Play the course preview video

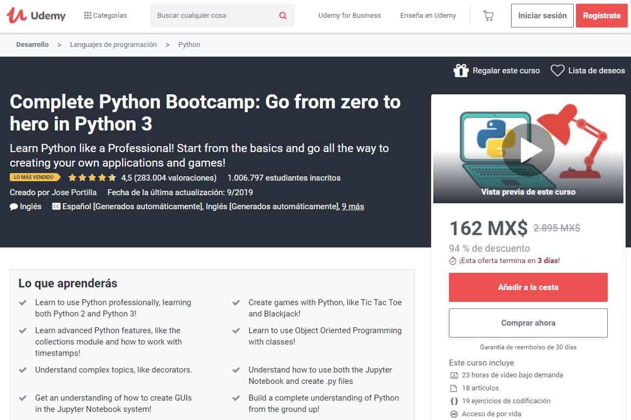528,149
